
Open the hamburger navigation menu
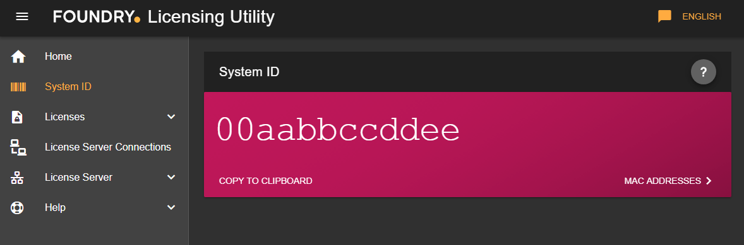coord(22,16)
